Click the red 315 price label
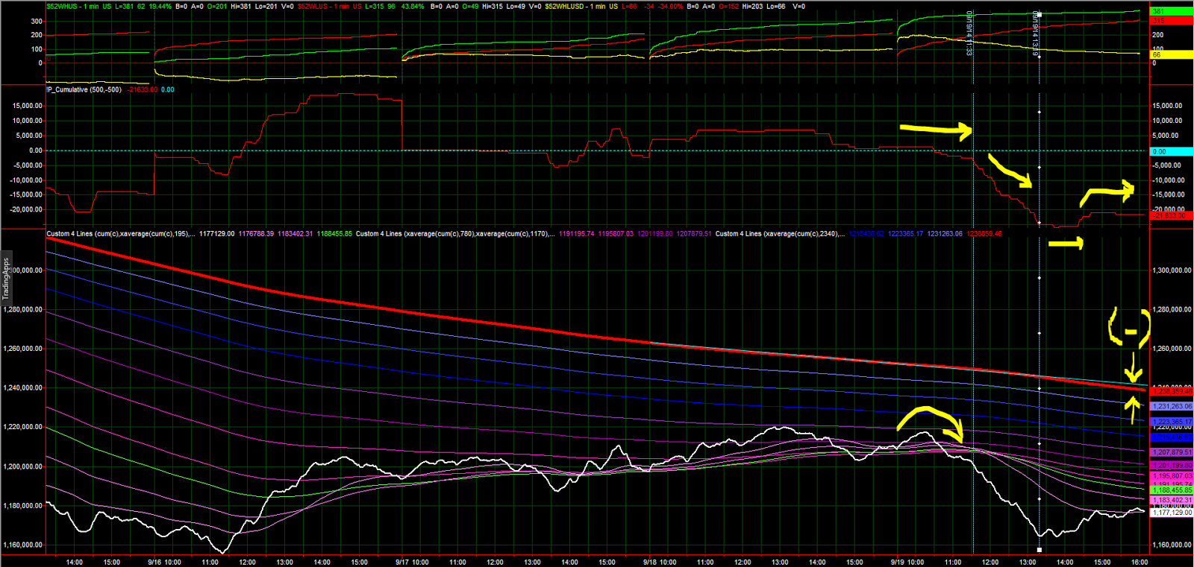1194x567 pixels. point(1171,20)
